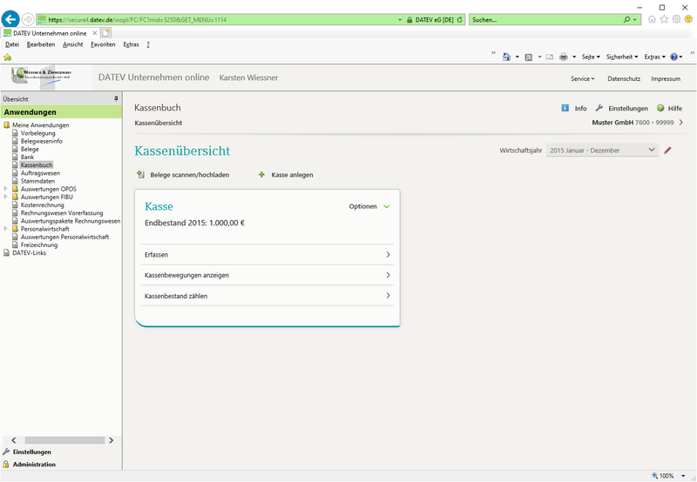The width and height of the screenshot is (697, 482).
Task: Open the Seite dropdown in command bar
Action: click(x=591, y=57)
